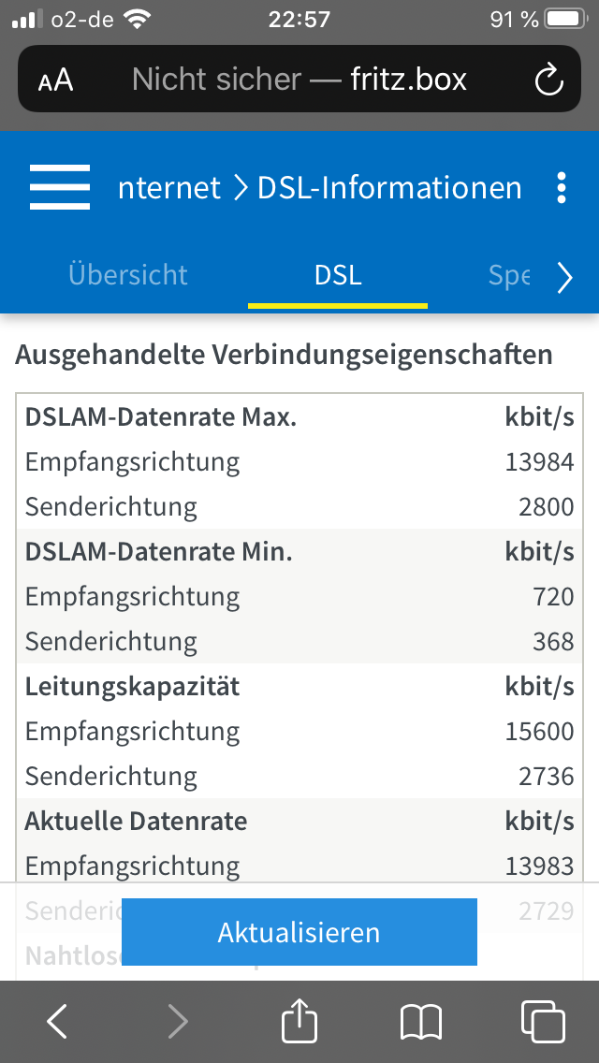Go back with Safari back arrow
Viewport: 599px width, 1063px height.
pos(58,1021)
